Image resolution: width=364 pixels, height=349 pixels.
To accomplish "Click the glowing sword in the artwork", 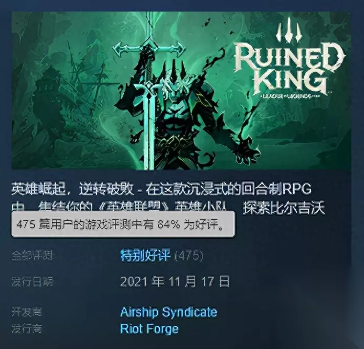I will coord(149,91).
